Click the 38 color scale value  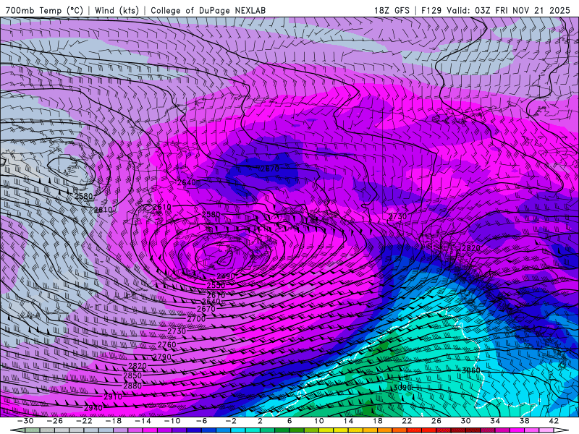[x=524, y=421]
